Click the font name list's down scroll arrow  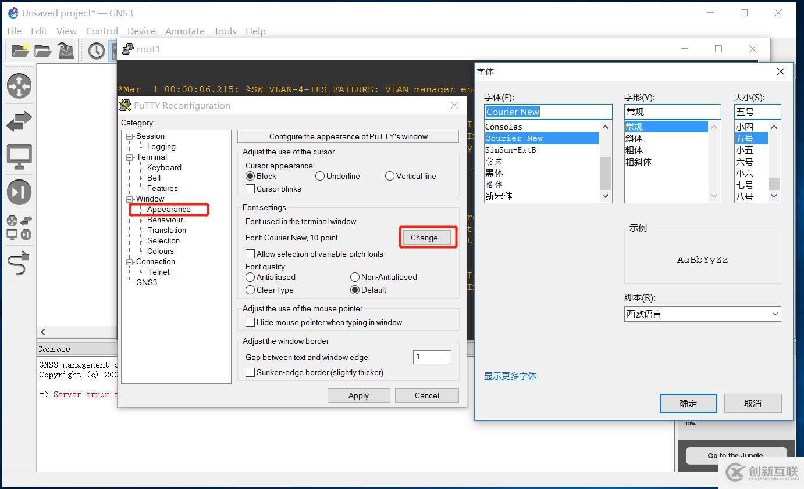coord(606,196)
